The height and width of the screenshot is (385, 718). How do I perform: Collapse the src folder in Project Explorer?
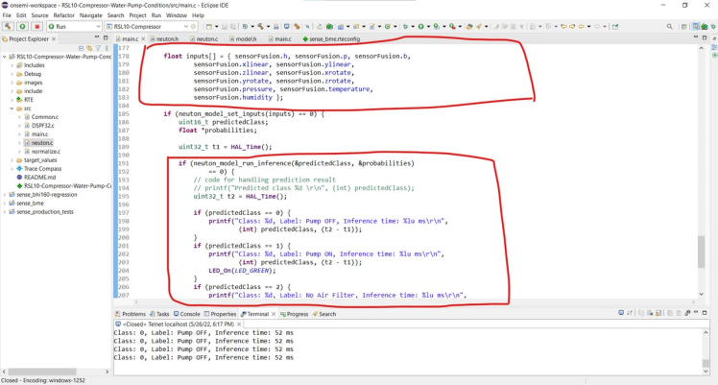coord(12,108)
